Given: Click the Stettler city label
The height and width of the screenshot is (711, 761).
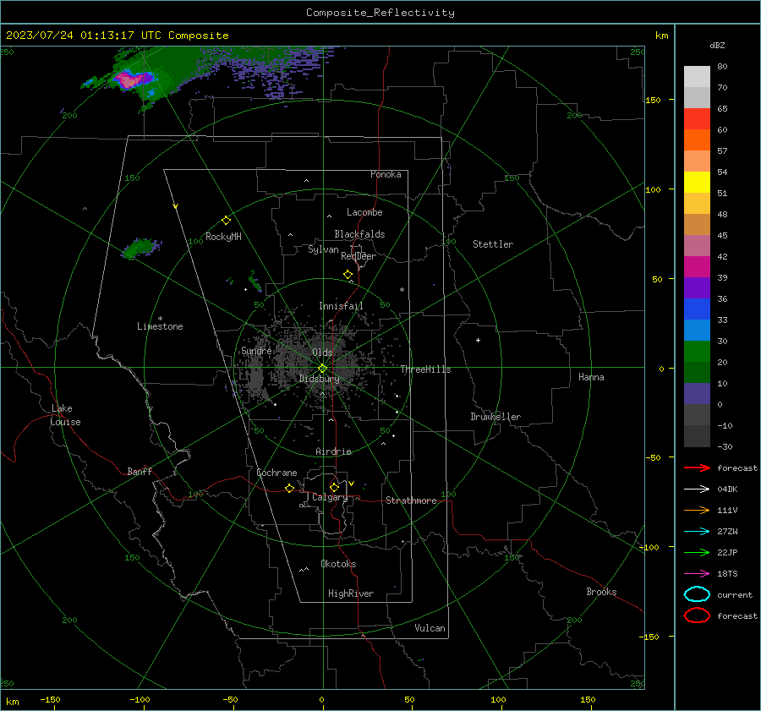Looking at the screenshot, I should (493, 244).
